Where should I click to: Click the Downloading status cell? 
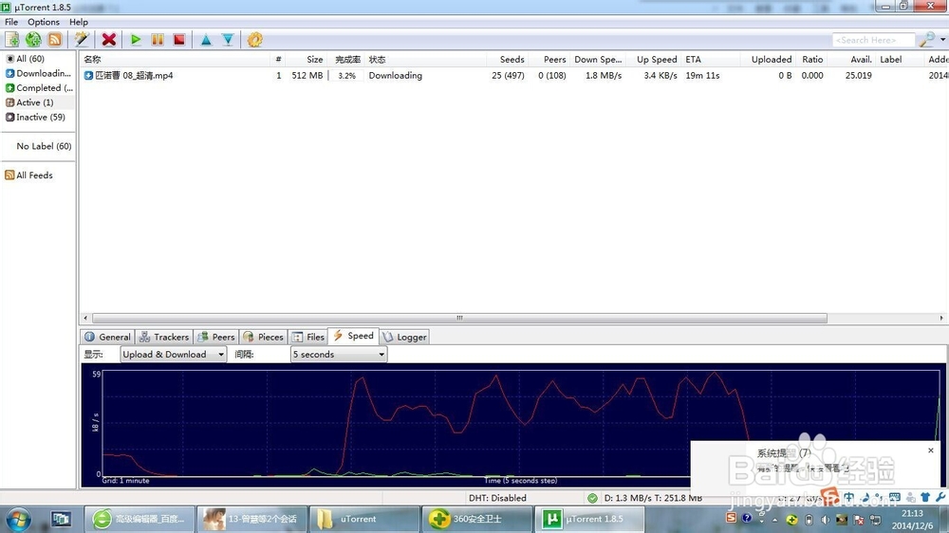(x=395, y=76)
